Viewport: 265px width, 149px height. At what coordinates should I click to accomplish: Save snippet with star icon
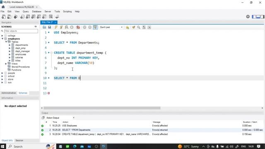click(x=127, y=27)
